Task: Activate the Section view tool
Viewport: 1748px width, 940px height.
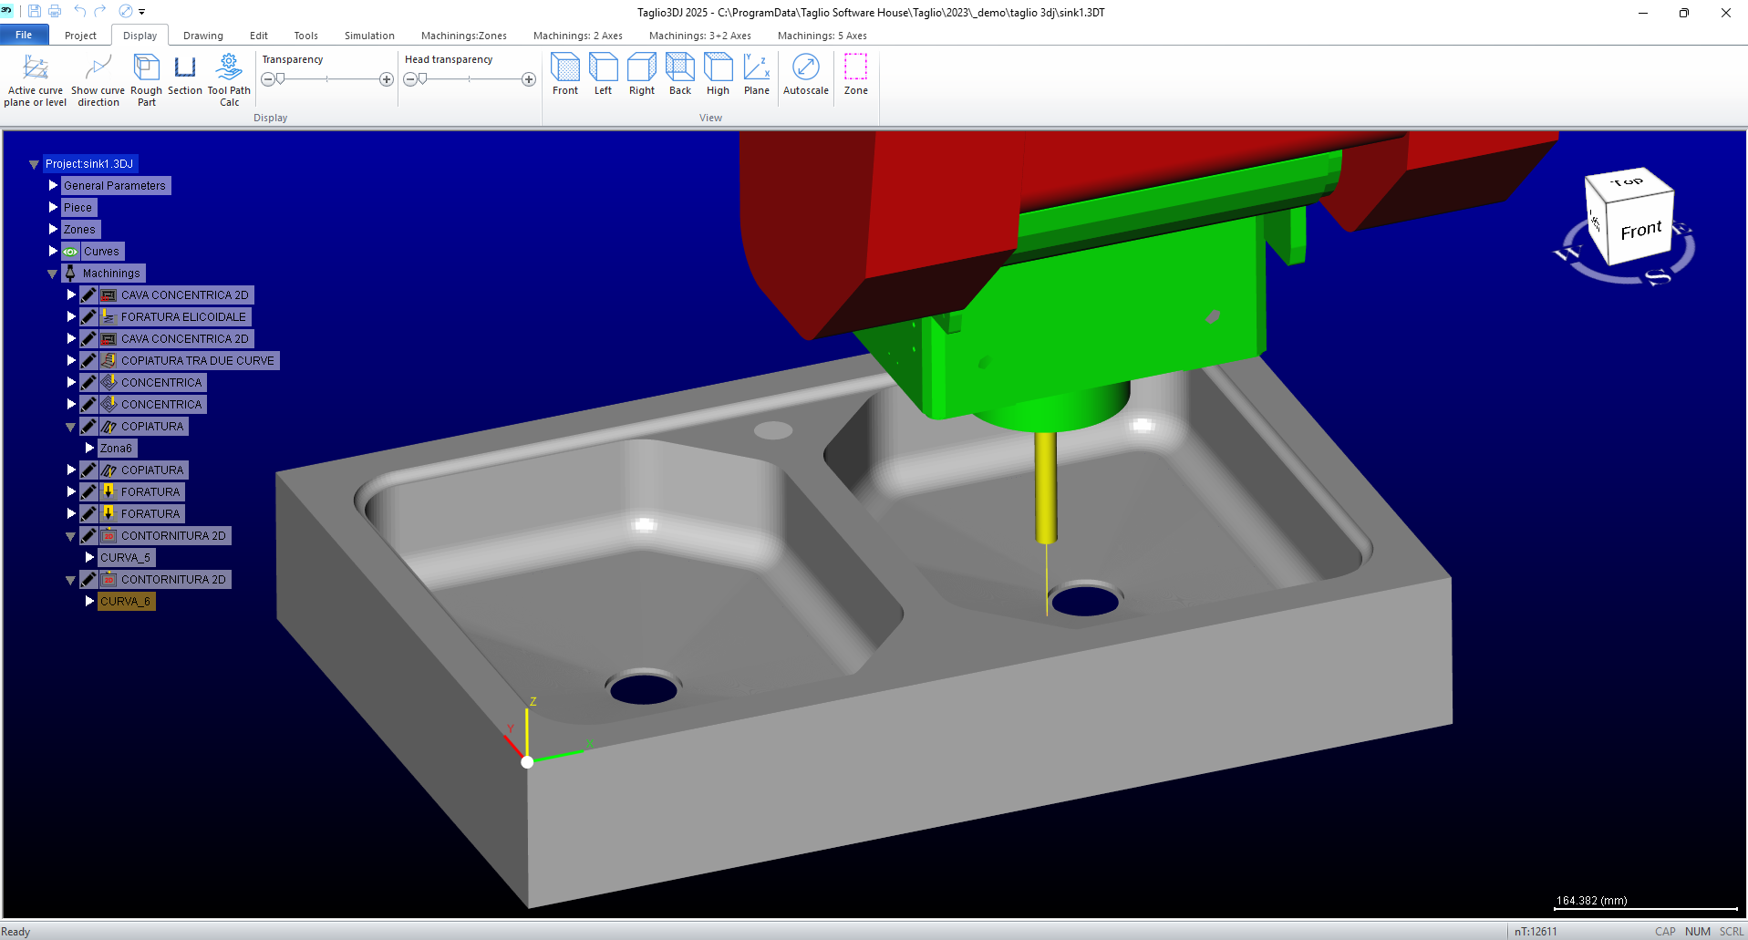Action: (185, 68)
